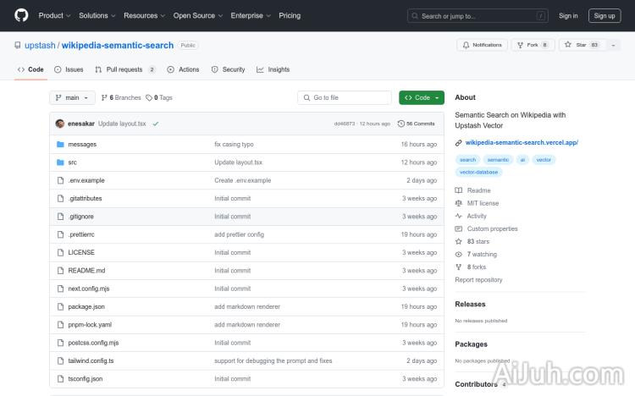Click the file icon beside .env.example
The image size is (635, 396).
(x=60, y=180)
